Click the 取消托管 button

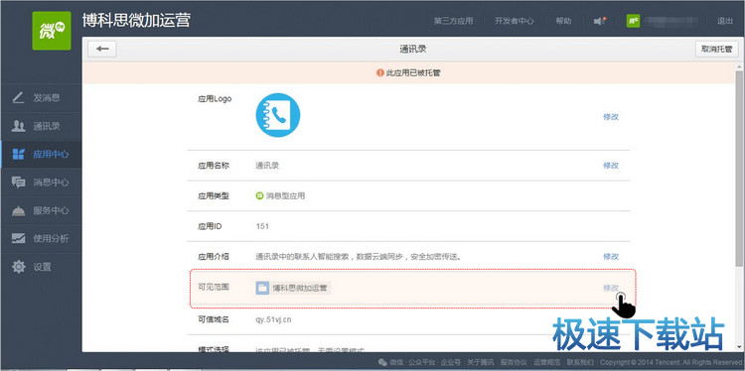coord(717,49)
